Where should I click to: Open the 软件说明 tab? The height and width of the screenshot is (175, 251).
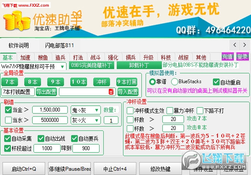pyautogui.click(x=18, y=46)
